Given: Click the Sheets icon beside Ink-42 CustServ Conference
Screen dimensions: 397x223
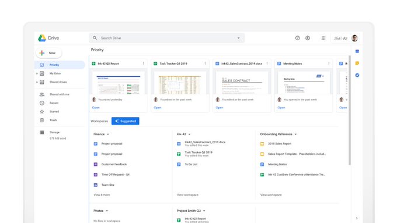Looking at the screenshot, I should point(262,175).
